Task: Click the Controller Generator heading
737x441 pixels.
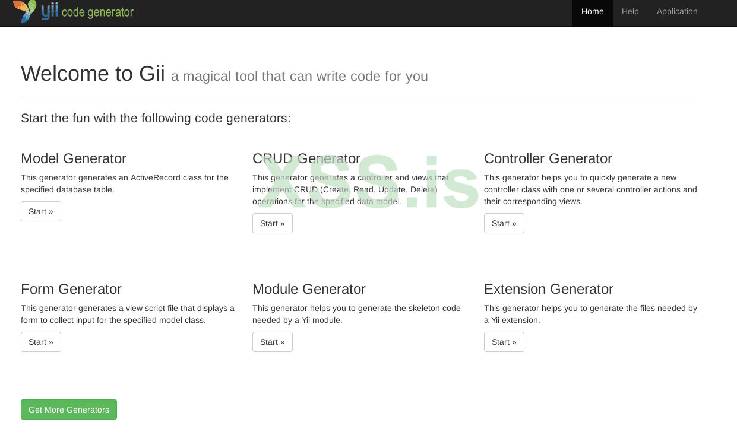Action: click(x=548, y=158)
